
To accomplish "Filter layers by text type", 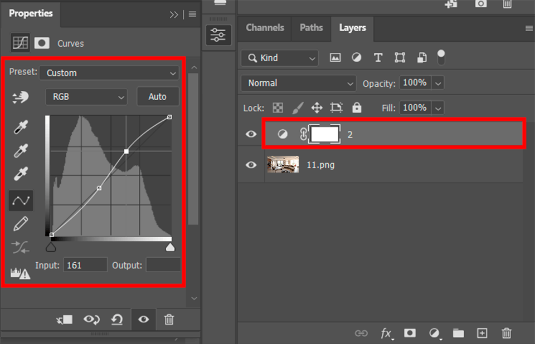I will 378,57.
